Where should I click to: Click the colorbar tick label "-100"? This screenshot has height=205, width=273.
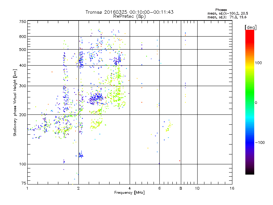click(260, 142)
